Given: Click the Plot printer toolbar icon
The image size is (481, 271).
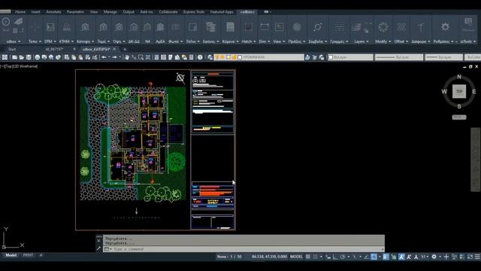Looking at the screenshot, I should coord(37,57).
